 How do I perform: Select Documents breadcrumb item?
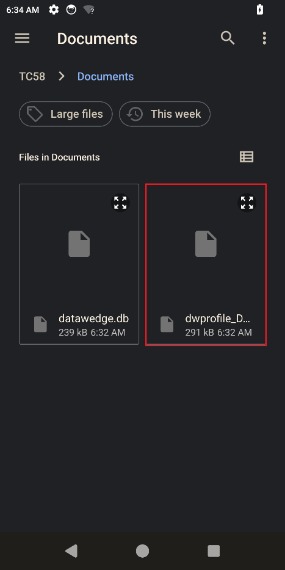coord(106,77)
